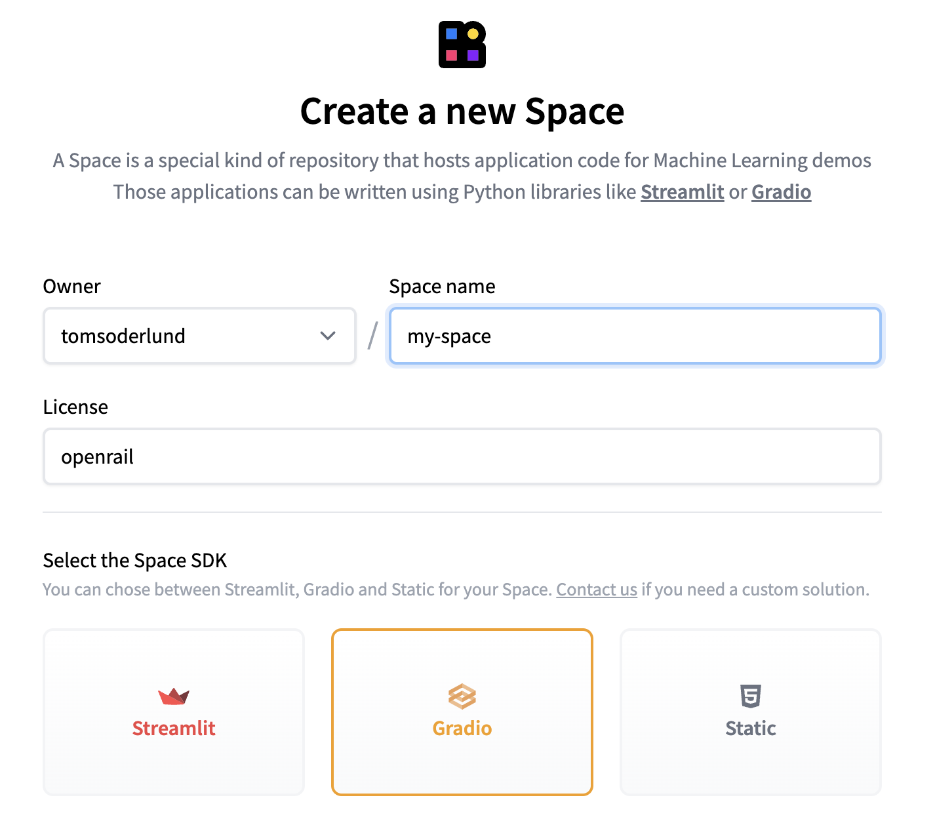Open the Owner dropdown showing tomsoderlund
Image resolution: width=935 pixels, height=825 pixels.
199,336
